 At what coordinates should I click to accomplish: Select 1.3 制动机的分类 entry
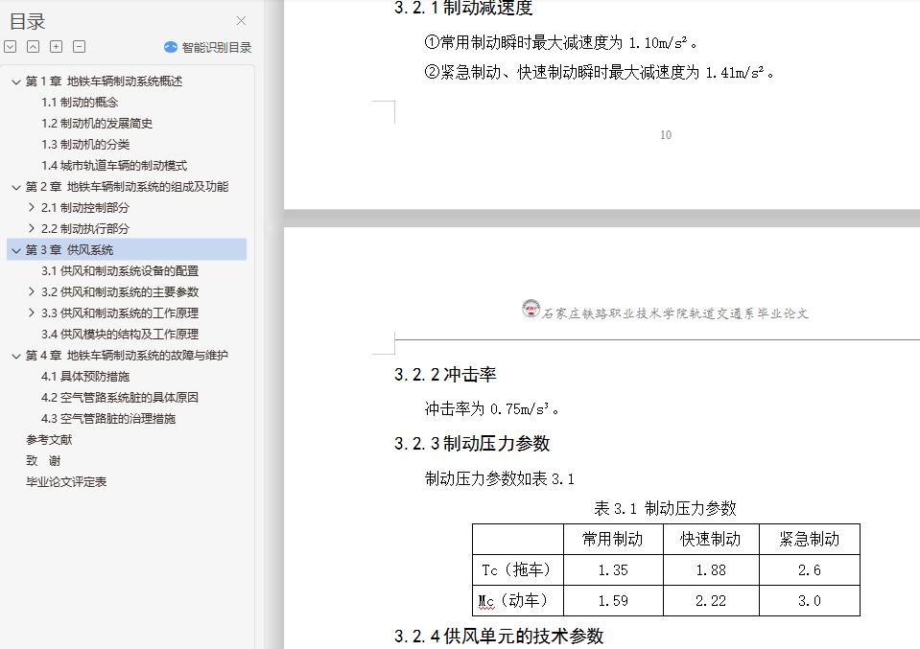[x=85, y=144]
